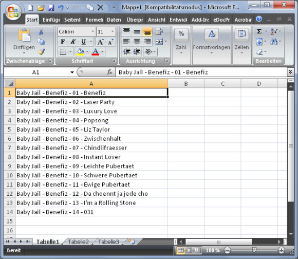Decrease indent icon

[x=126, y=51]
